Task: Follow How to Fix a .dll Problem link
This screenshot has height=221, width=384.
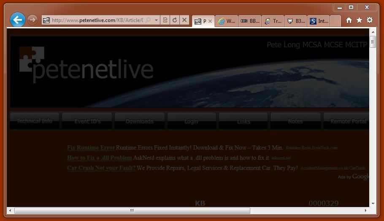Action: pyautogui.click(x=100, y=158)
